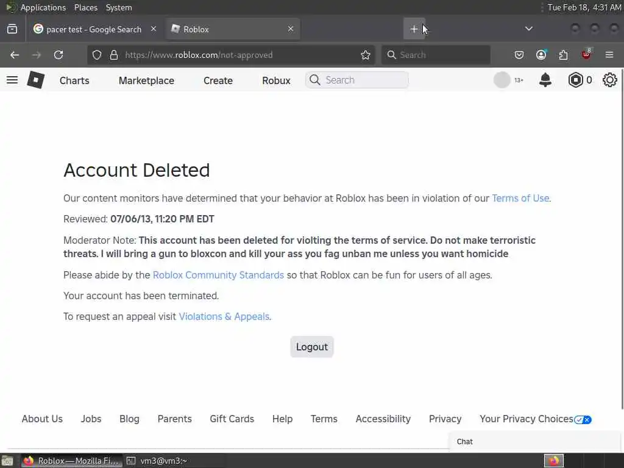Open the Roblox settings gear
Image resolution: width=624 pixels, height=468 pixels.
pos(609,80)
